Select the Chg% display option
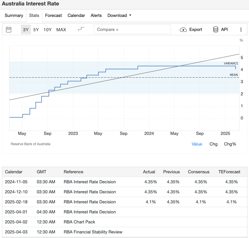The width and height of the screenshot is (249, 238). click(230, 144)
